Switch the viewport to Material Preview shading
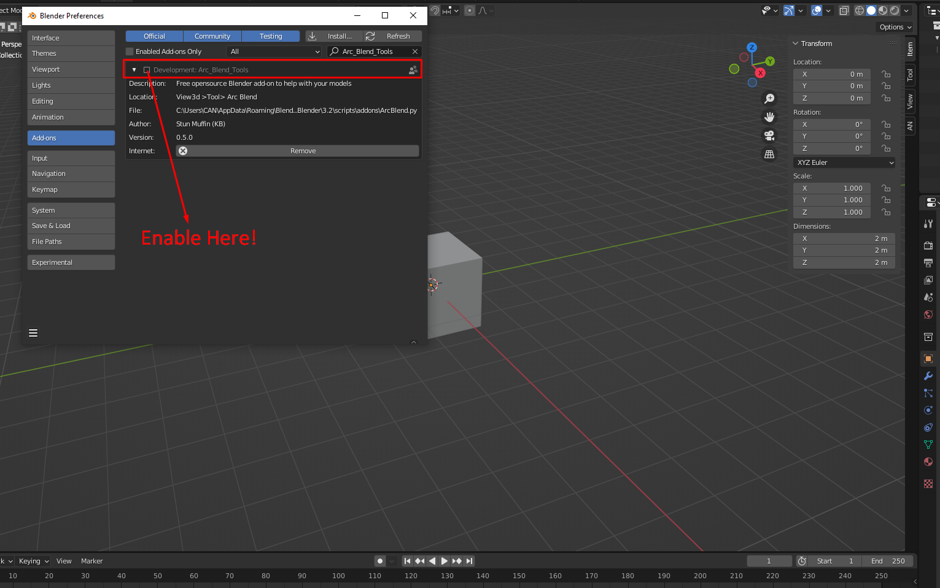Image resolution: width=940 pixels, height=588 pixels. tap(882, 10)
